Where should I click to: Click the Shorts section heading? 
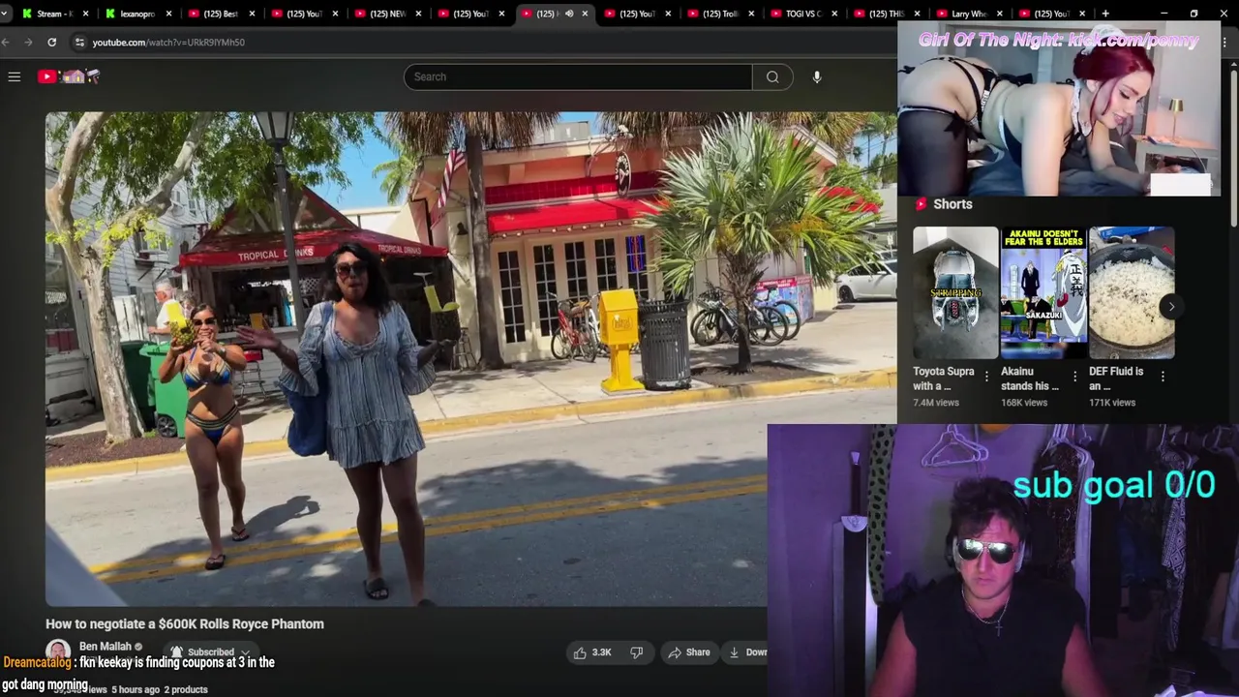(x=952, y=204)
